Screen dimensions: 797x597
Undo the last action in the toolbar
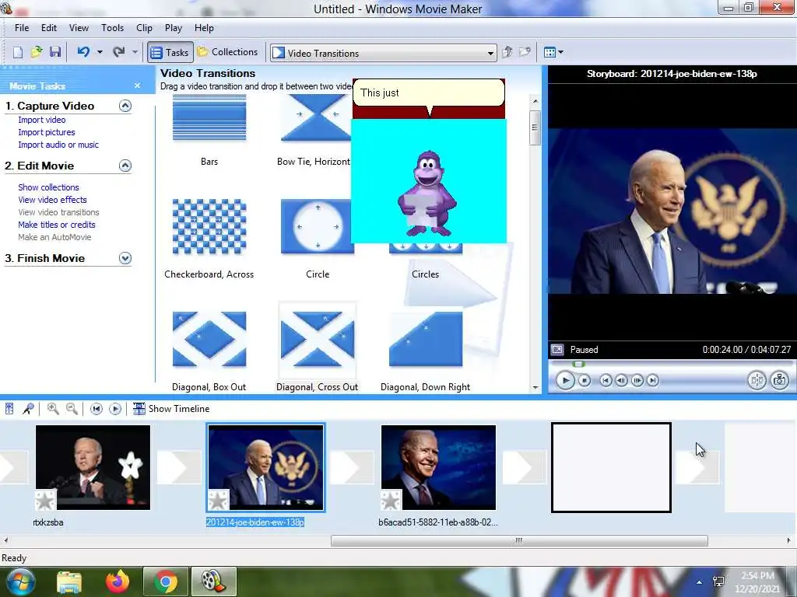(83, 52)
